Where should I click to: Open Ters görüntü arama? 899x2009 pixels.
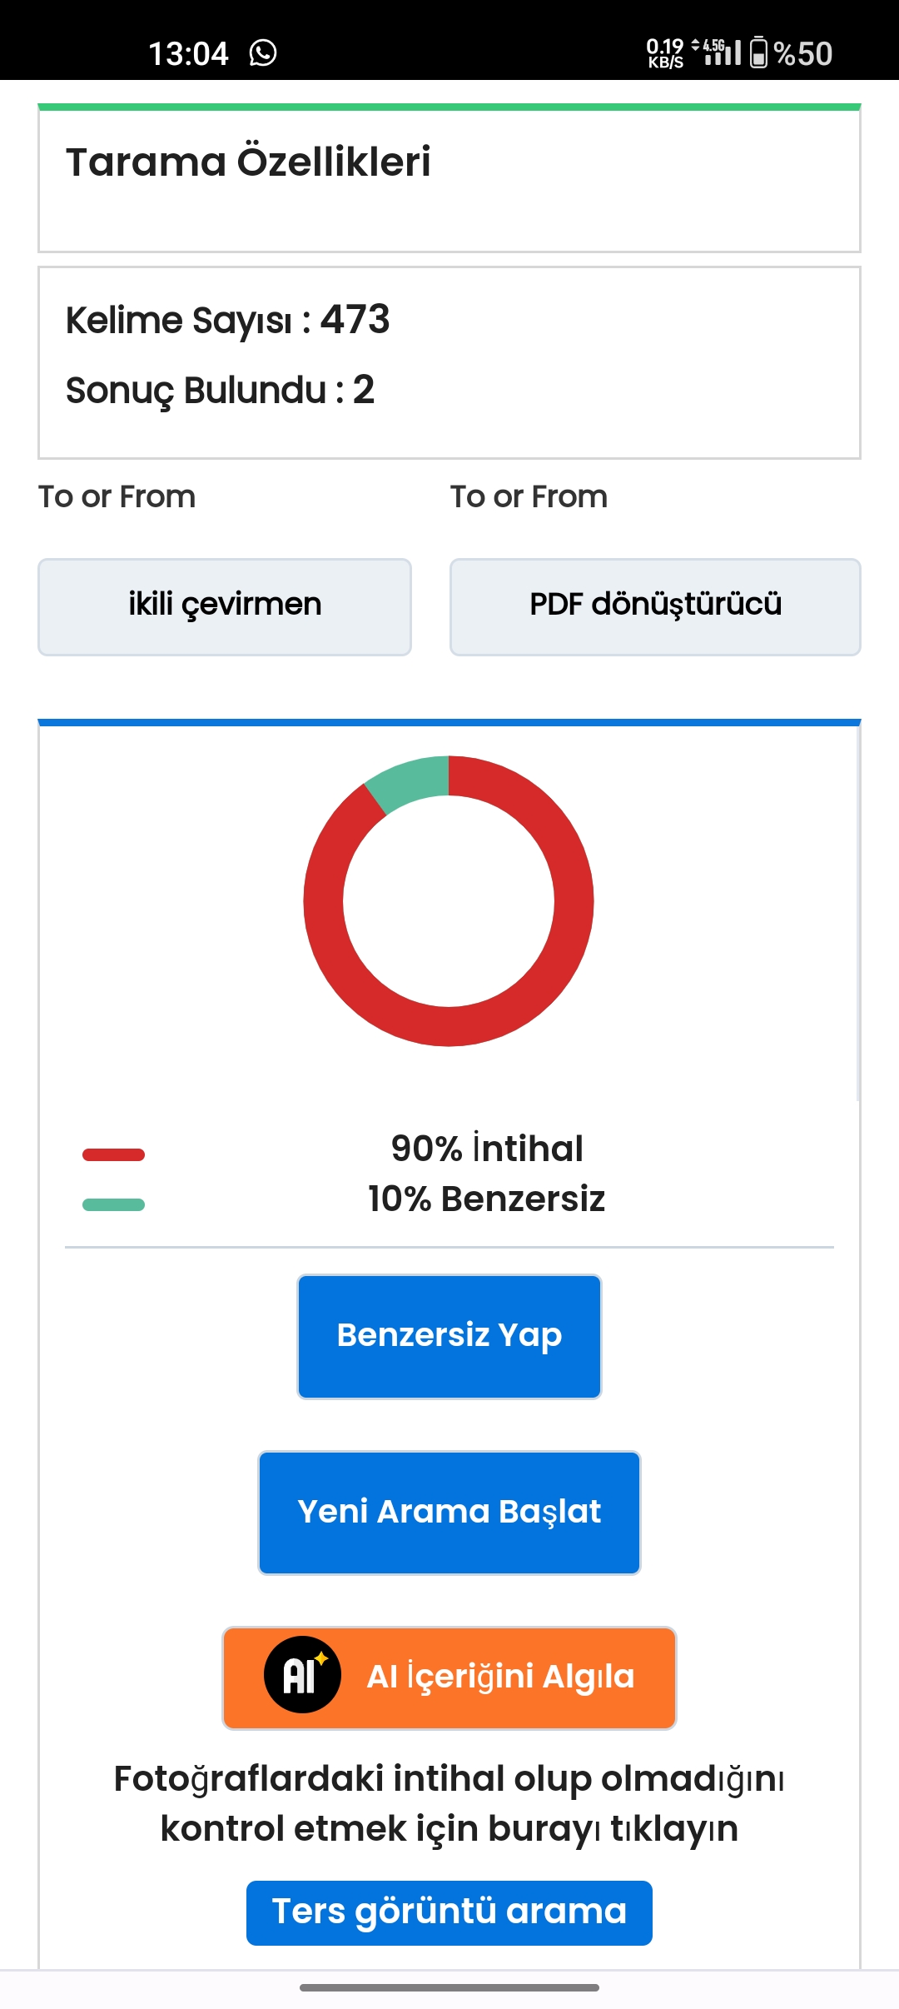tap(449, 1912)
